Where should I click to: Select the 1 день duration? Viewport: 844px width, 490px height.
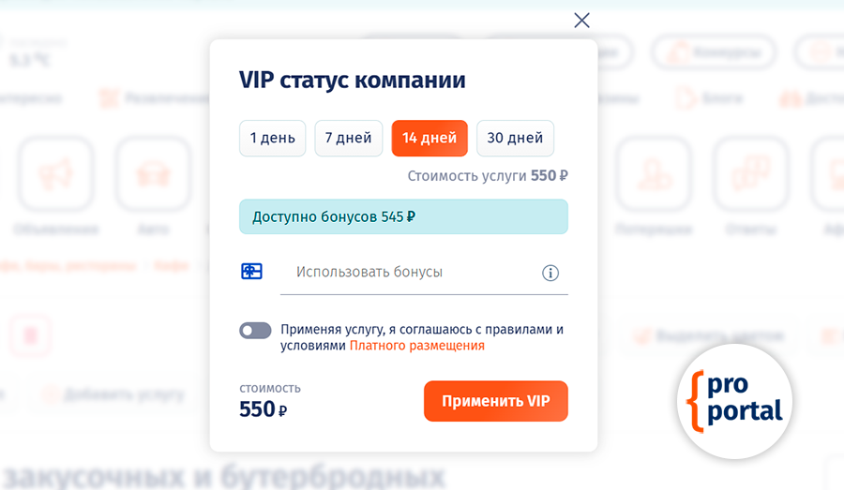pyautogui.click(x=272, y=138)
